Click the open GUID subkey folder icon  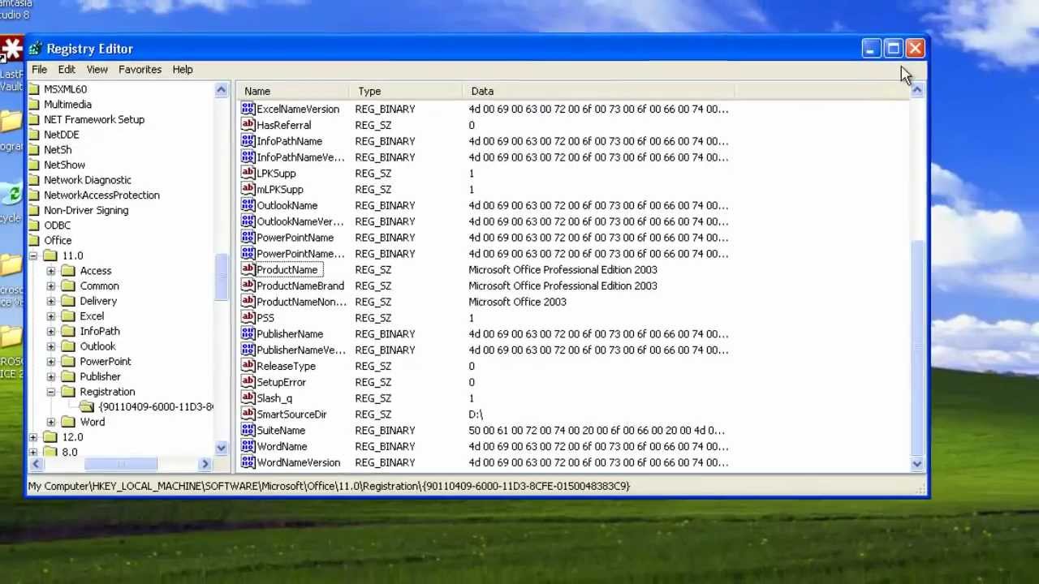pos(87,406)
